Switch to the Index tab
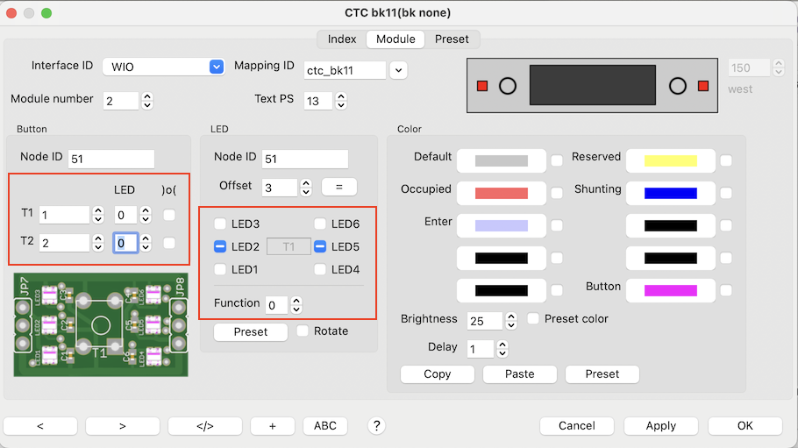This screenshot has height=448, width=798. (342, 39)
